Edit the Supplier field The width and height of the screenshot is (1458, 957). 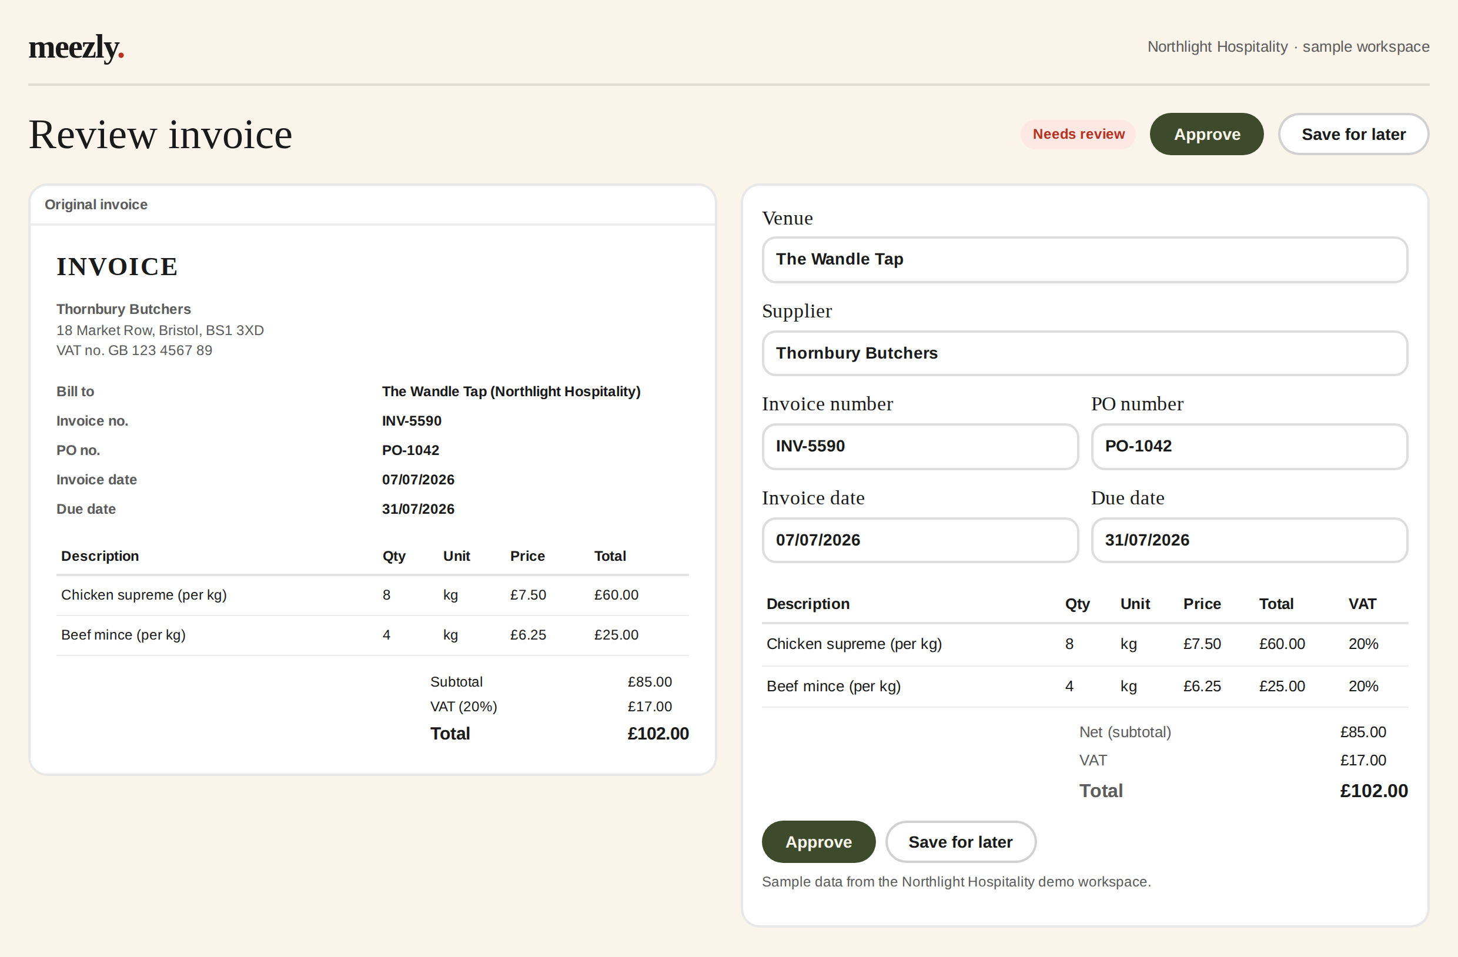pyautogui.click(x=1084, y=353)
